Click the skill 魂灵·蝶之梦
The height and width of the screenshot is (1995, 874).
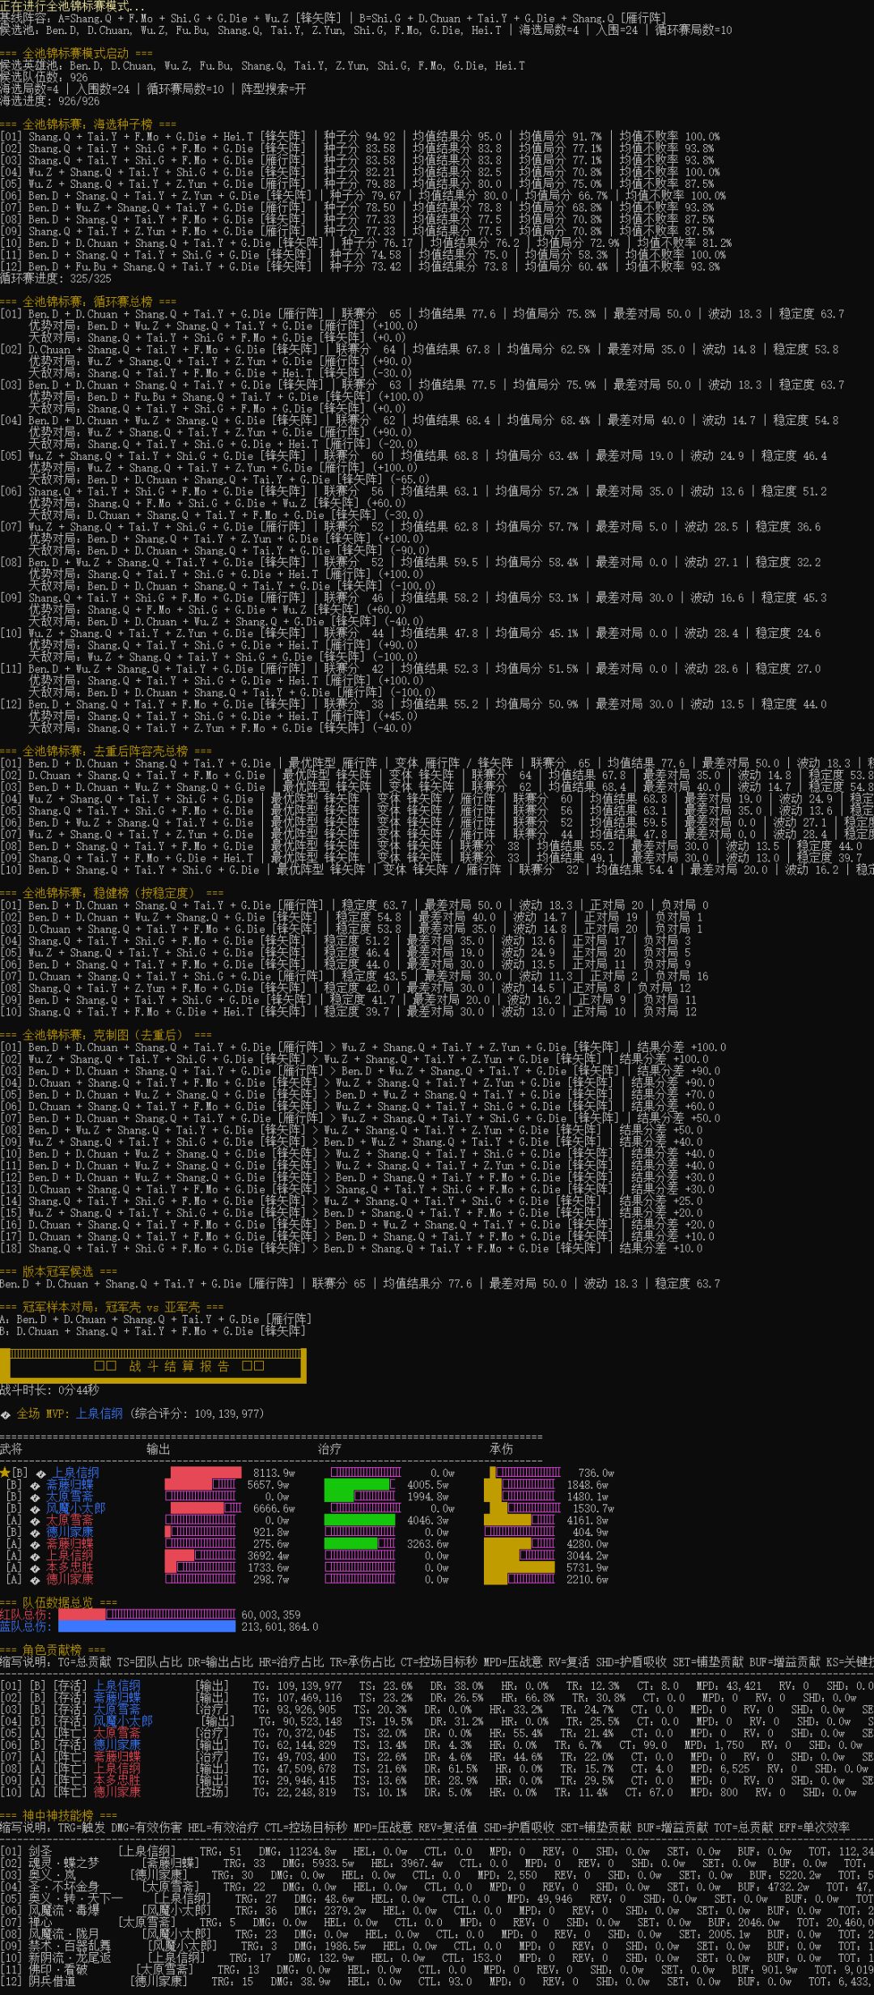[64, 1863]
